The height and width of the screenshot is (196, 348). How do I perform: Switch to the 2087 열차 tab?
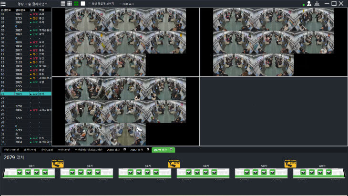coord(136,150)
